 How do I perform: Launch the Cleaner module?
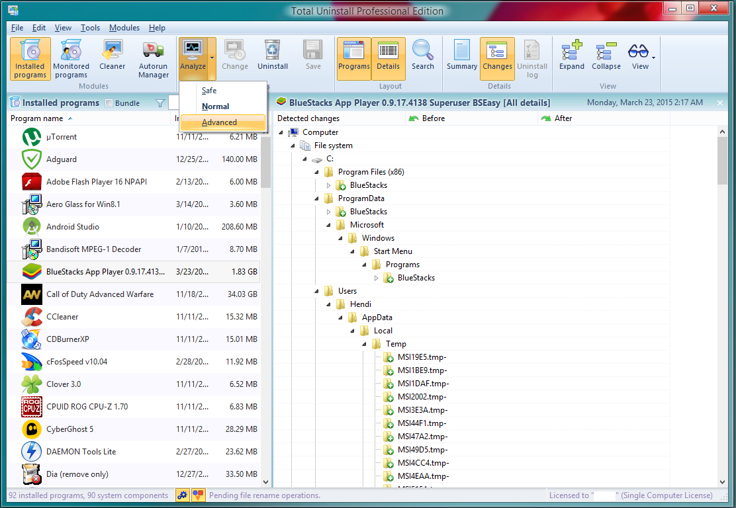pos(112,56)
